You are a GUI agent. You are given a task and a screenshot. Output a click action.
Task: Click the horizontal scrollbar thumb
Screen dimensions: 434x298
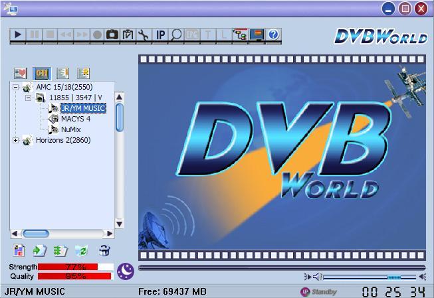click(36, 234)
